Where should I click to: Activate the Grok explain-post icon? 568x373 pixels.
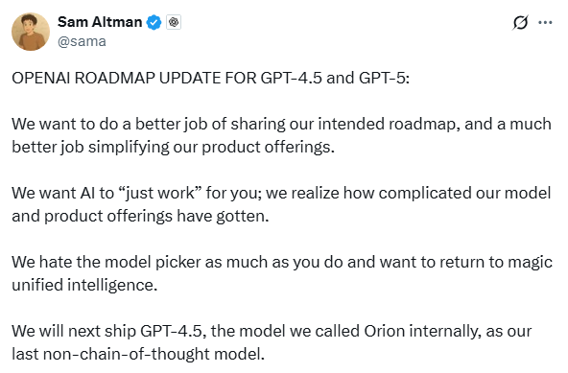click(520, 22)
